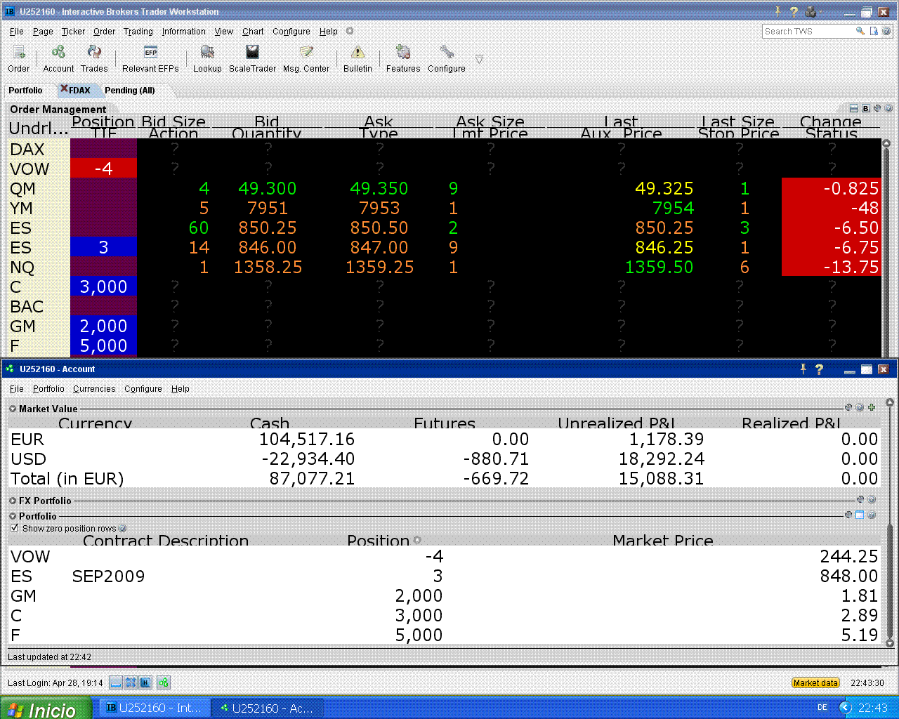899x719 pixels.
Task: Open the Trades toolbar icon
Action: point(94,53)
